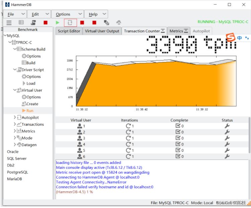Click the Complete checkbox for virtual user 3
Viewport: 251px width, 208px height.
point(178,138)
